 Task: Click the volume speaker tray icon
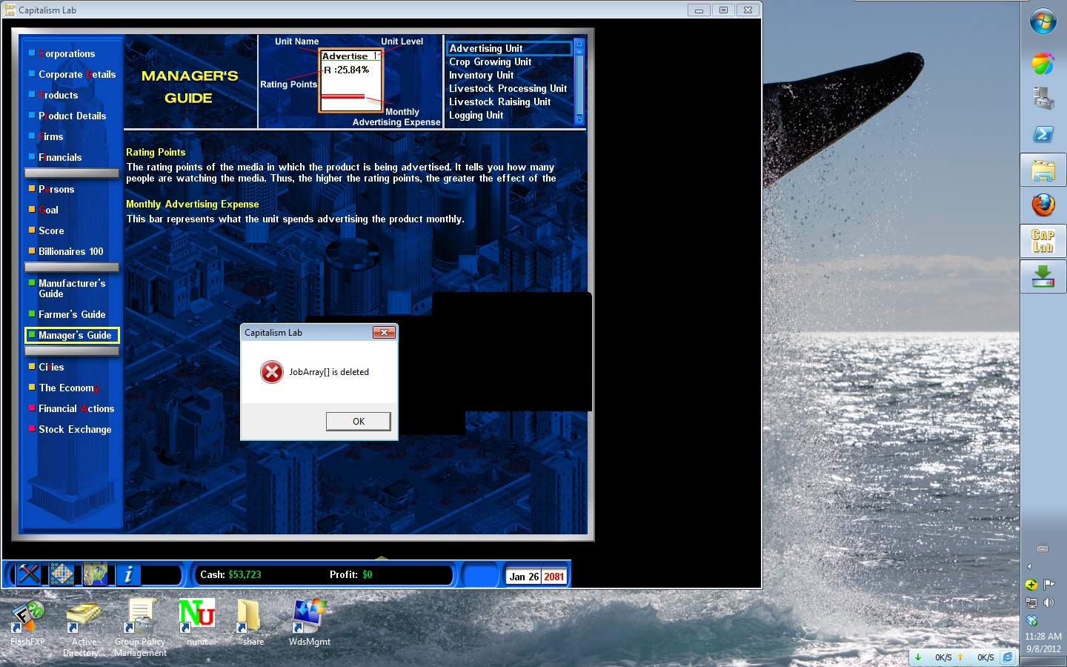click(x=1049, y=603)
